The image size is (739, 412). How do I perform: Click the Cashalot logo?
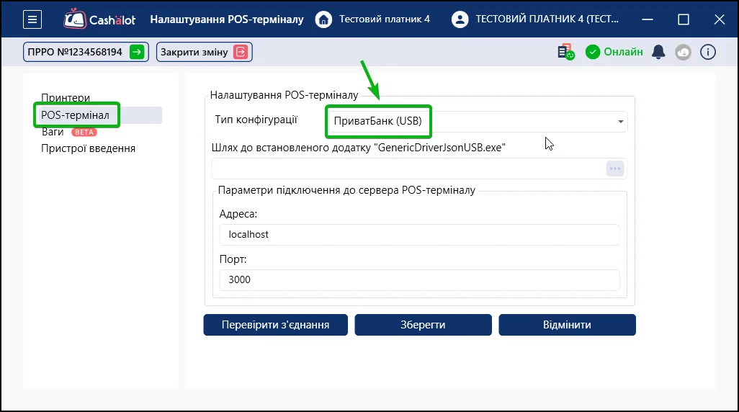coord(100,19)
